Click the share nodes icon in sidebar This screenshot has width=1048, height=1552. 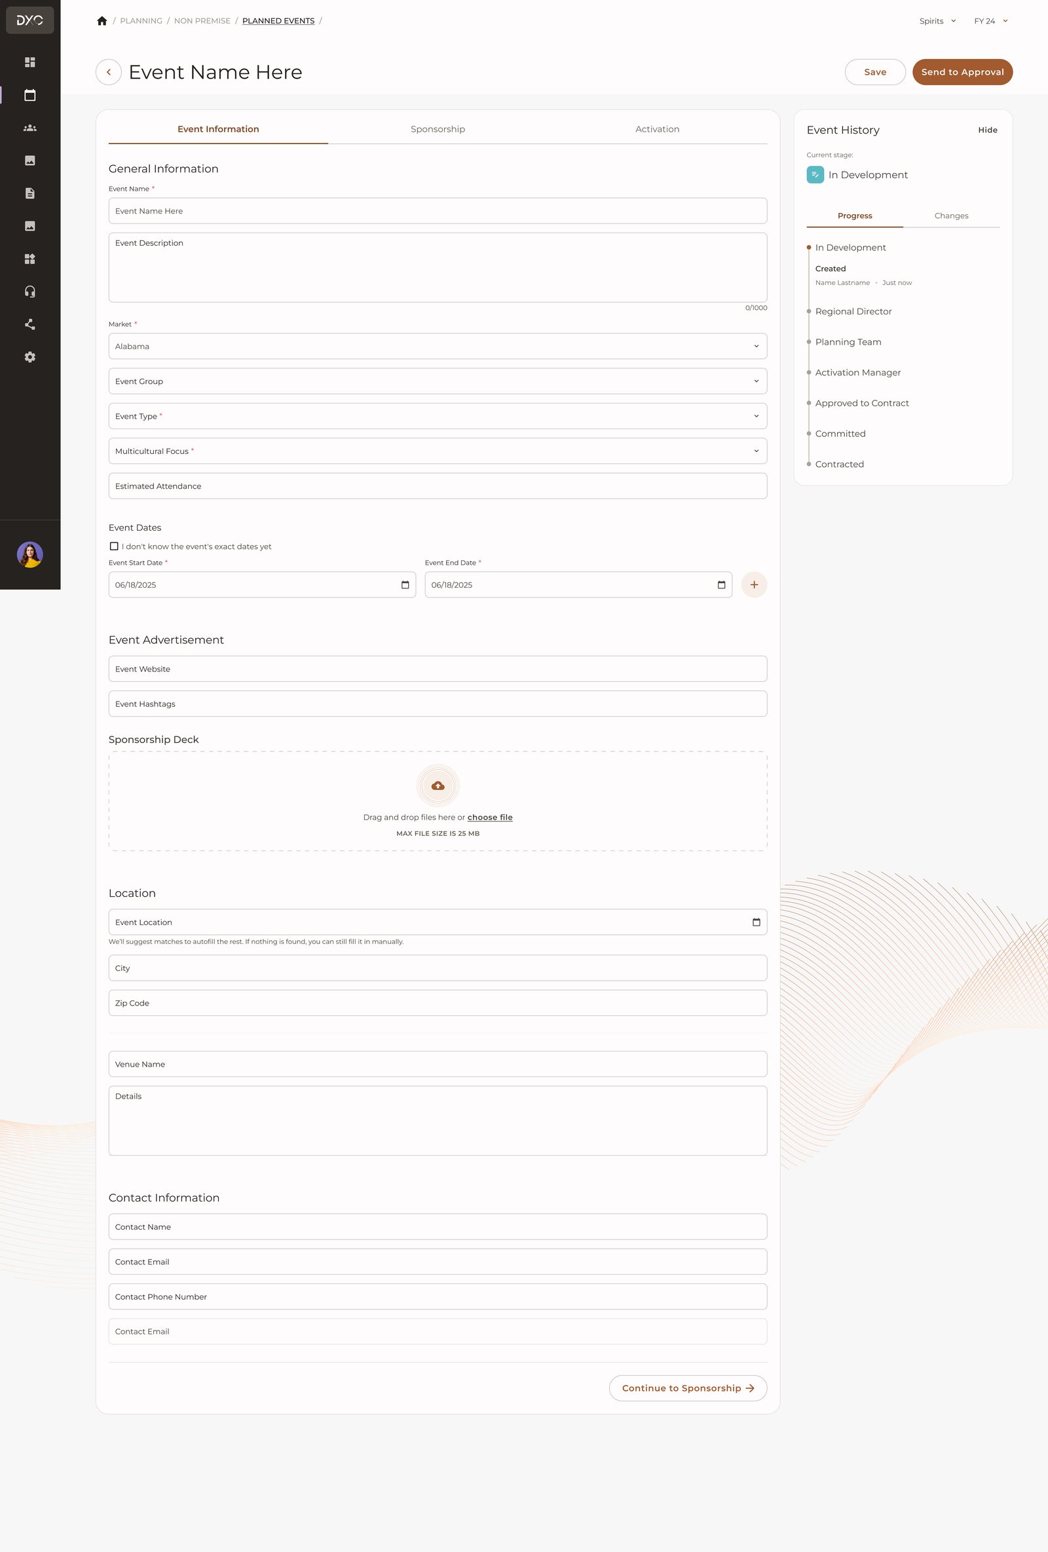click(30, 324)
